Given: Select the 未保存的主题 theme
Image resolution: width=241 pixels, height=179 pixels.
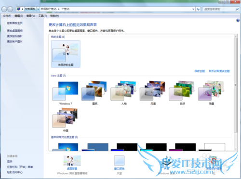Looking at the screenshot, I should pyautogui.click(x=66, y=54).
